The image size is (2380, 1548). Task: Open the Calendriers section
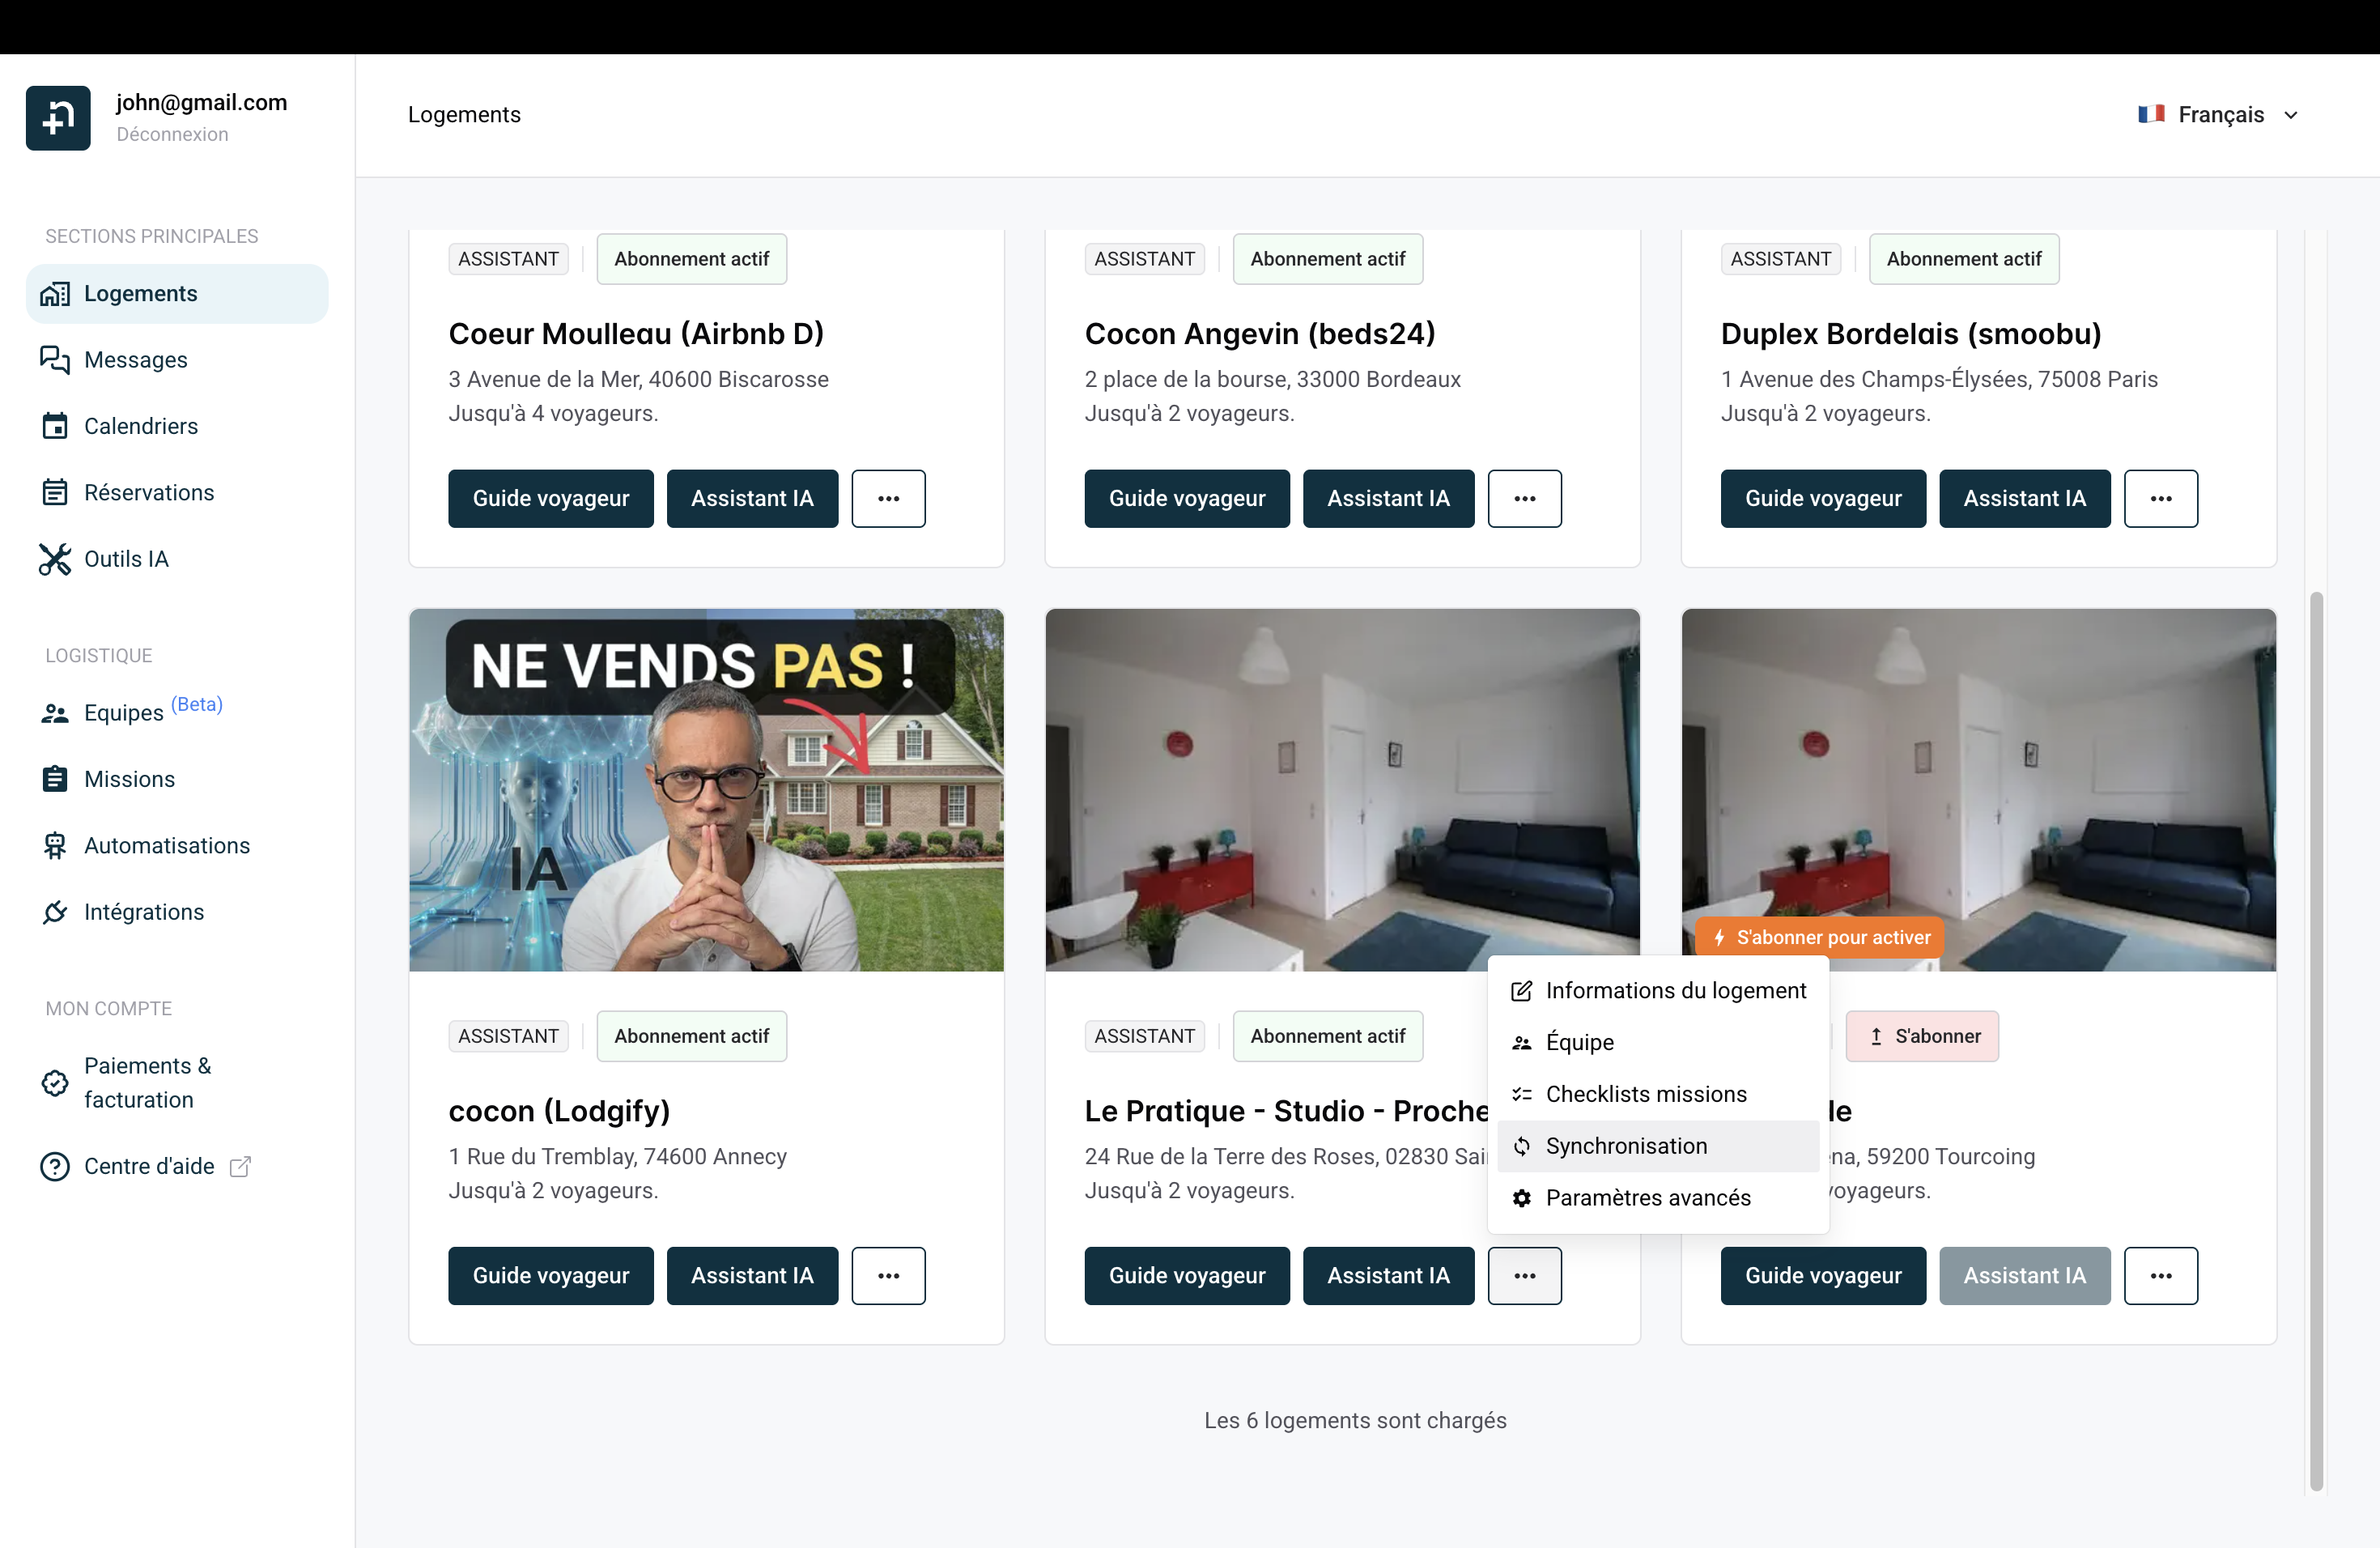pos(140,425)
